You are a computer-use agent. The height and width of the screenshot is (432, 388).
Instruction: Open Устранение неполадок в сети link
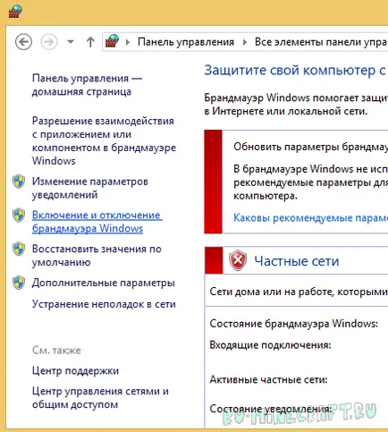tap(104, 304)
